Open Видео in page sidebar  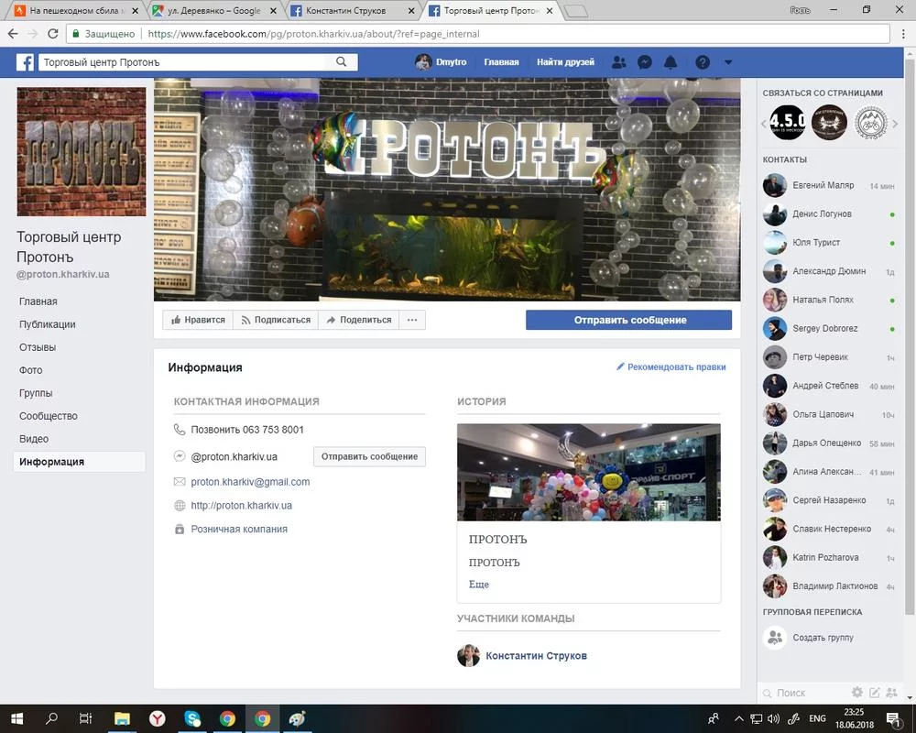tap(34, 439)
